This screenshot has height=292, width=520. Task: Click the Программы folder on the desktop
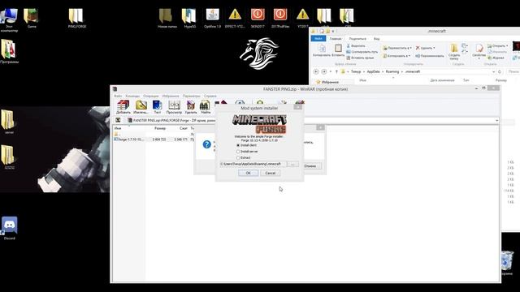pos(9,52)
